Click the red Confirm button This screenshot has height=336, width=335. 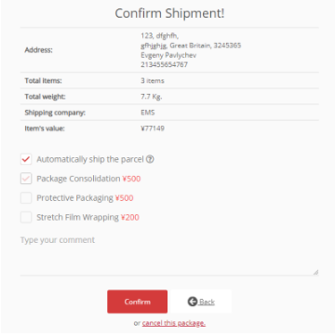(138, 302)
